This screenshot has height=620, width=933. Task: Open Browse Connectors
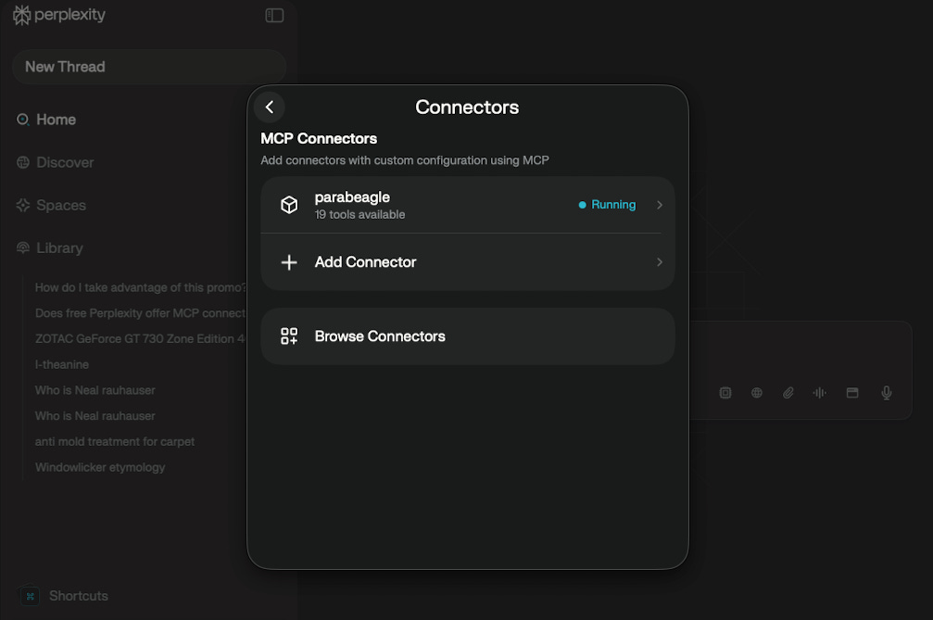pyautogui.click(x=468, y=336)
